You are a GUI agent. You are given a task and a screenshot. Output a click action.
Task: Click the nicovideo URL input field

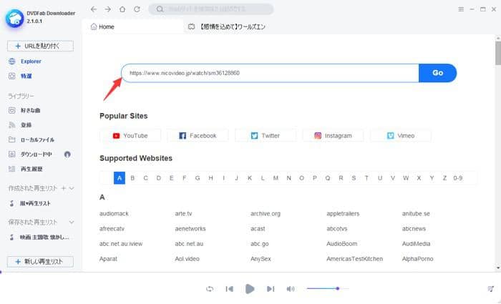pos(270,73)
